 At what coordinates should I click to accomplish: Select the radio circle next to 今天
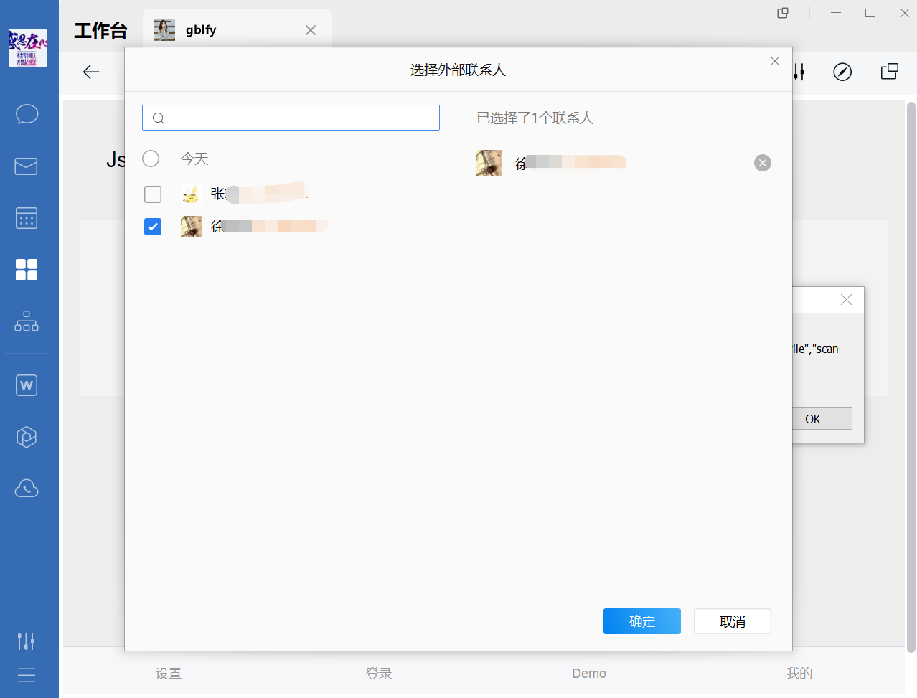[151, 159]
